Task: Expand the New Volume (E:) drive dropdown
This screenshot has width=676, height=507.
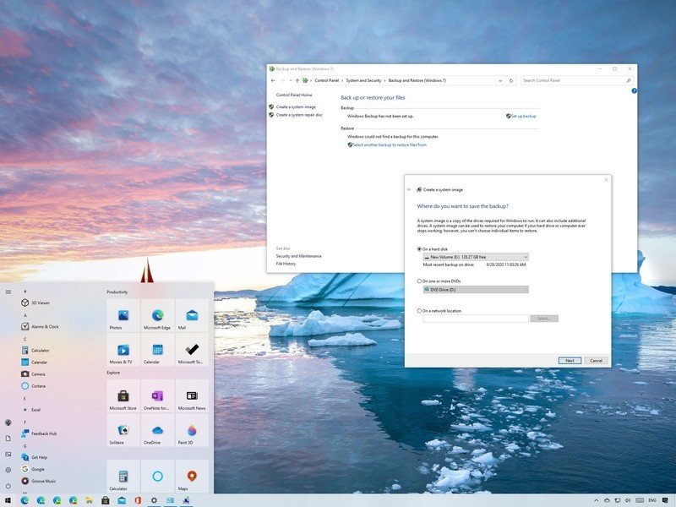Action: [x=525, y=257]
